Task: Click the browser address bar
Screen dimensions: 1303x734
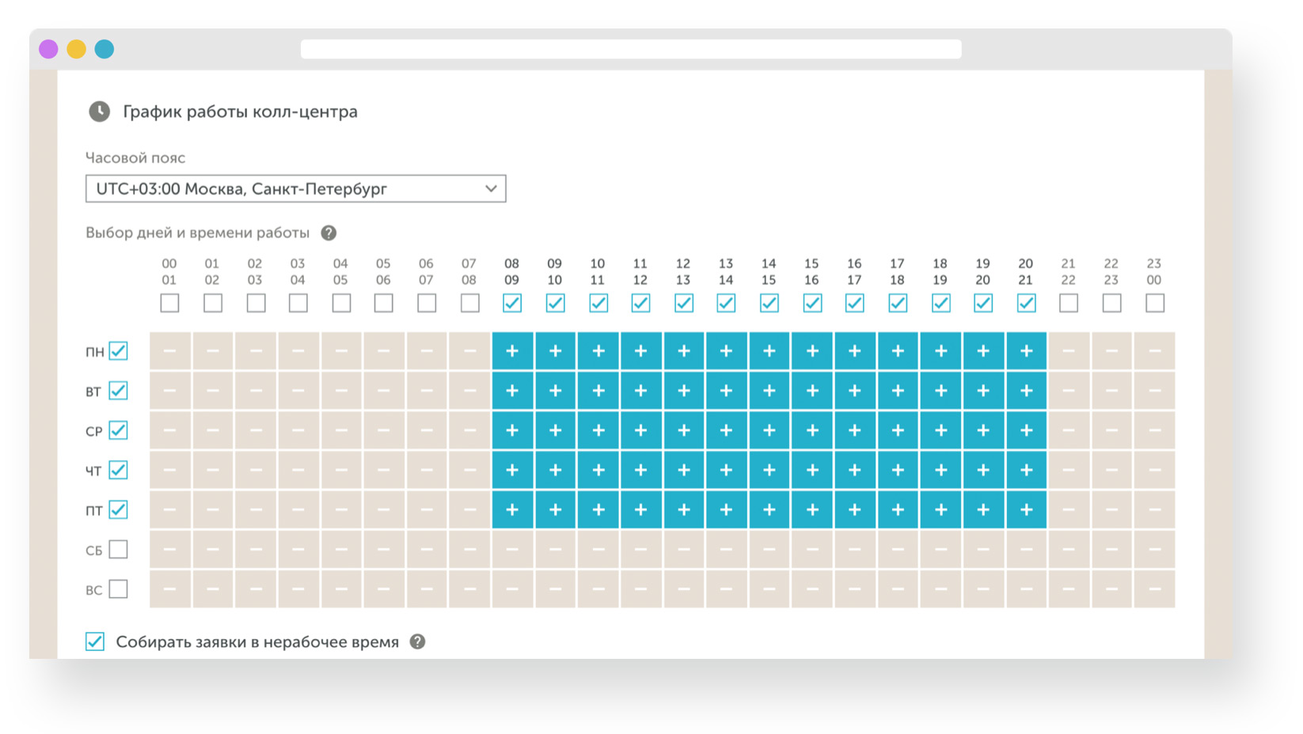Action: [x=631, y=49]
